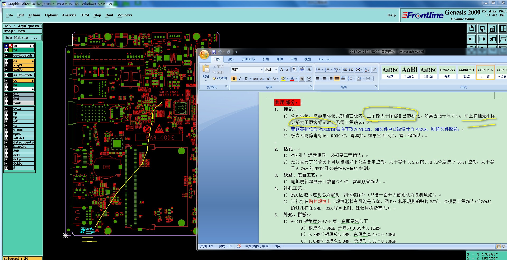Image resolution: width=507 pixels, height=260 pixels.
Task: Save the Word document via quick access
Action: tap(214, 52)
